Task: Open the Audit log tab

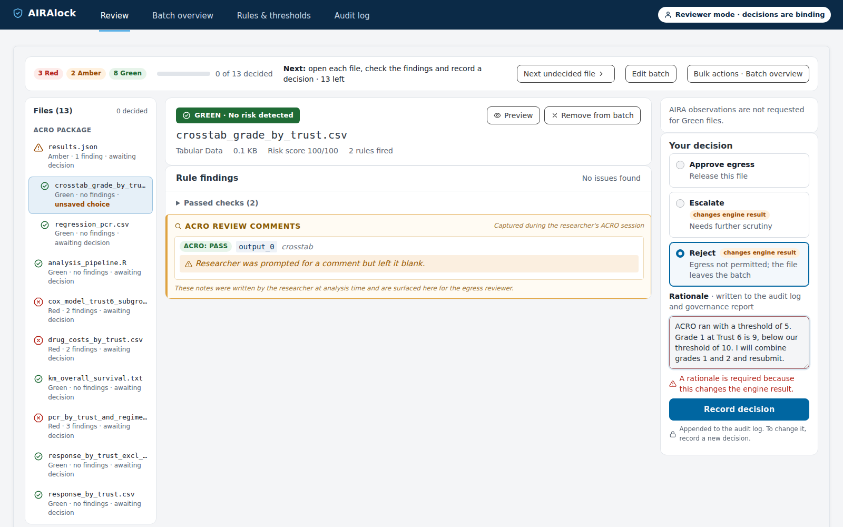Action: [352, 16]
